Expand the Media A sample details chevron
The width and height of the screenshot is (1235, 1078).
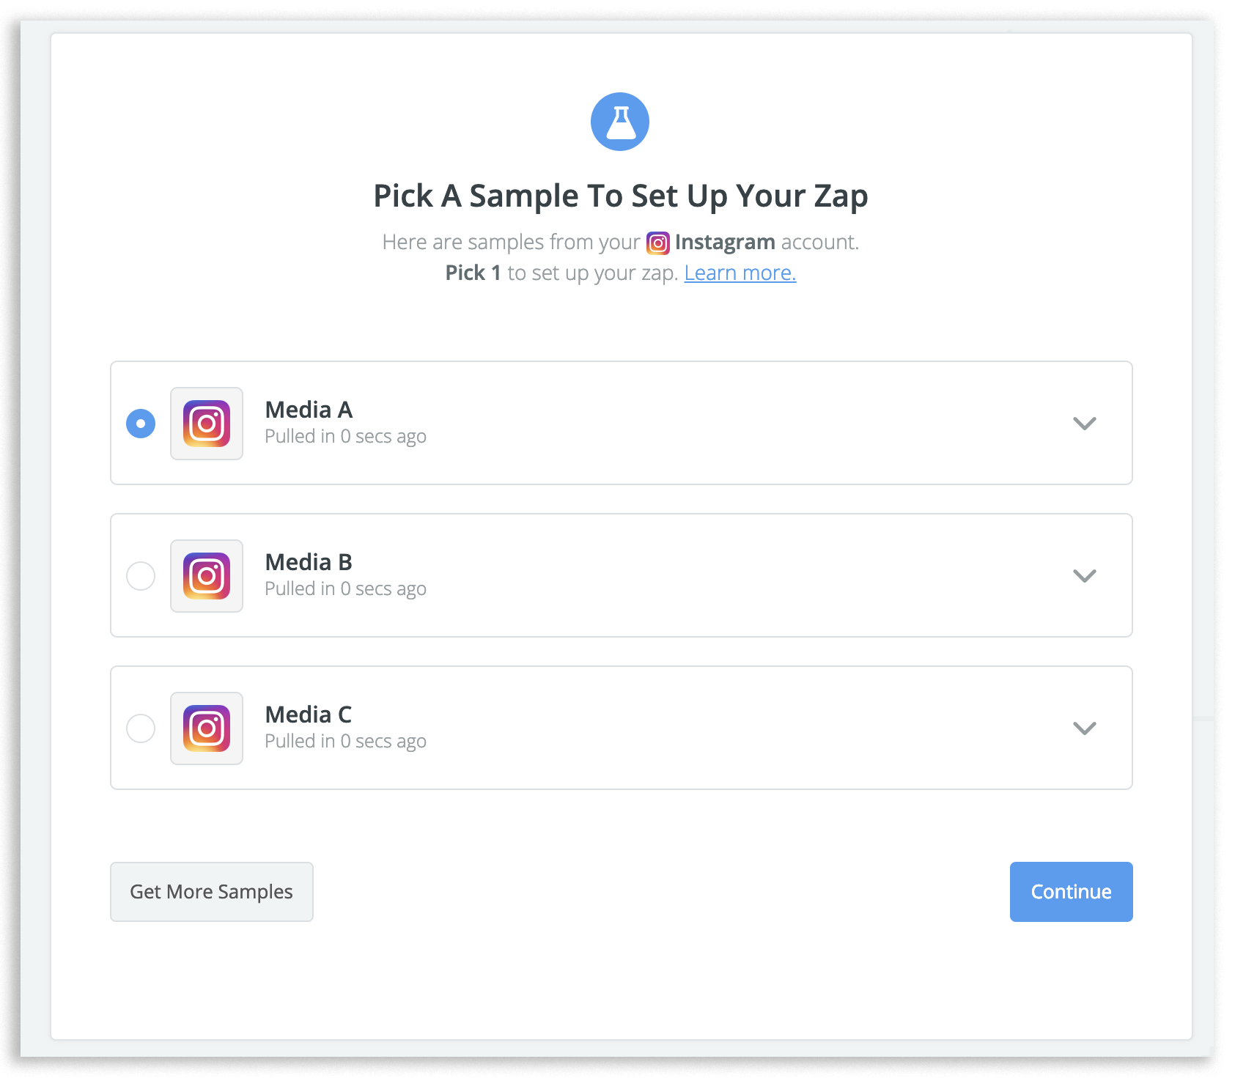click(x=1084, y=424)
